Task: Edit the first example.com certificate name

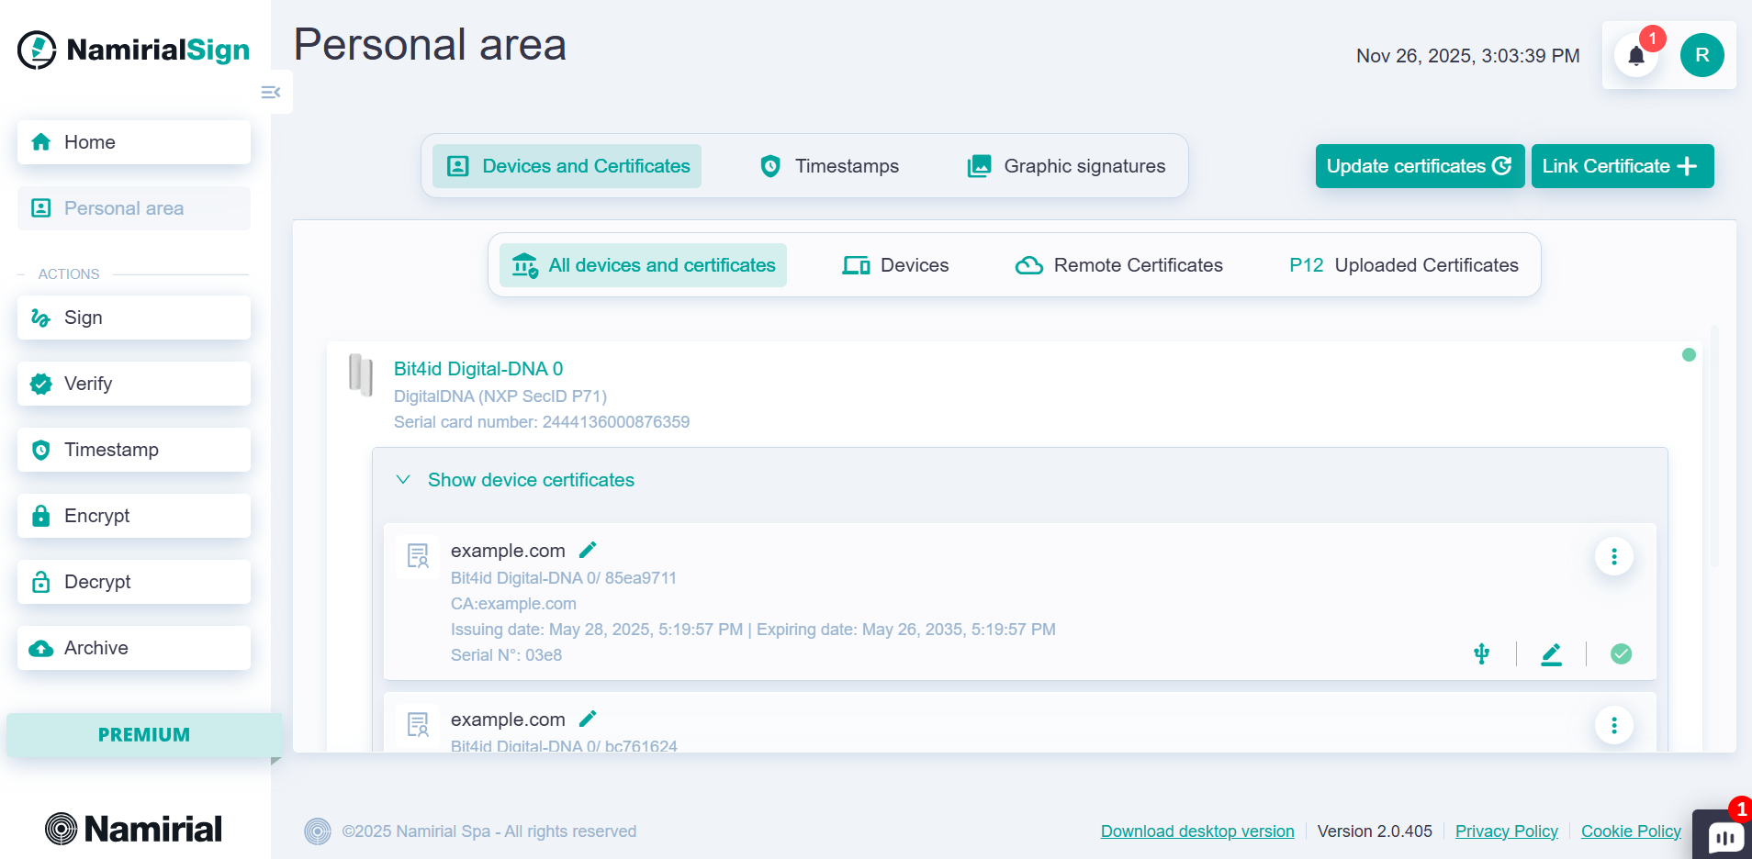Action: (588, 550)
